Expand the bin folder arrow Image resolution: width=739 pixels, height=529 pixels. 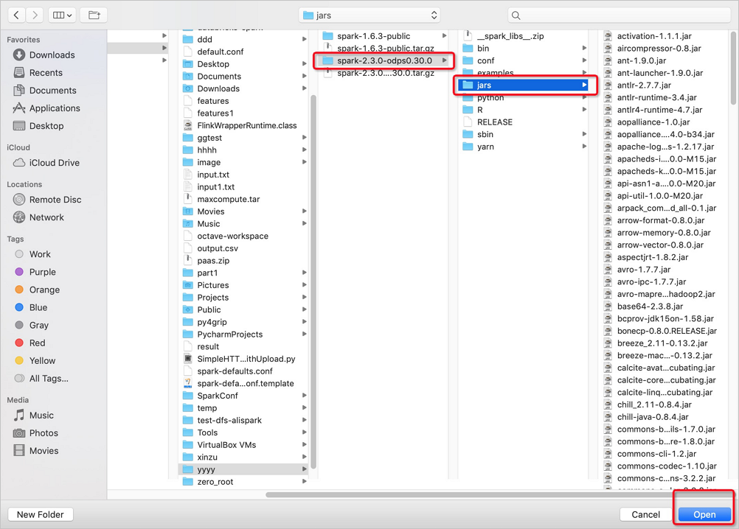pyautogui.click(x=584, y=48)
